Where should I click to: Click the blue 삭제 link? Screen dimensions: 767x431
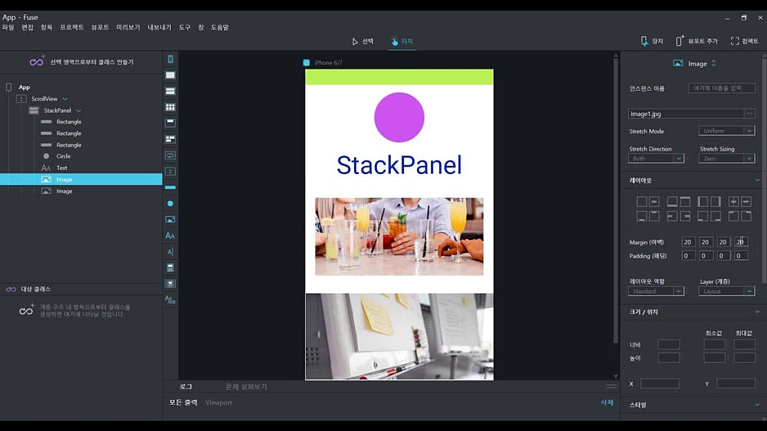[x=605, y=402]
